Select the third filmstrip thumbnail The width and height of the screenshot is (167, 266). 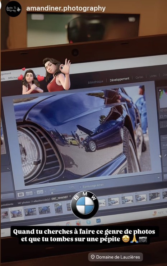point(45,210)
